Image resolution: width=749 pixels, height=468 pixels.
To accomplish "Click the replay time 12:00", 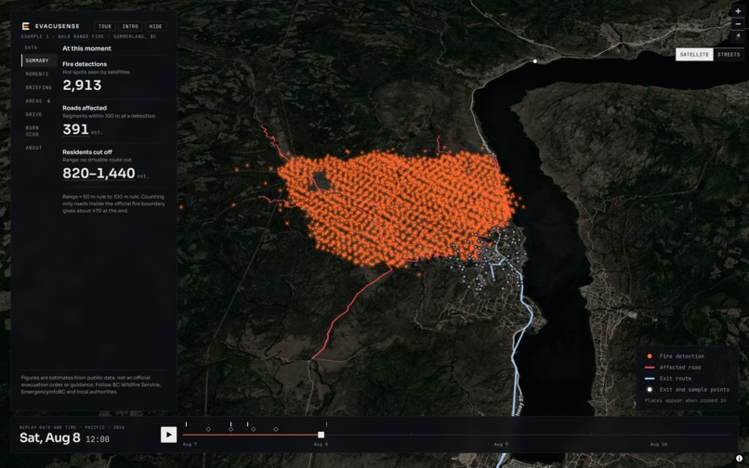I will point(98,439).
